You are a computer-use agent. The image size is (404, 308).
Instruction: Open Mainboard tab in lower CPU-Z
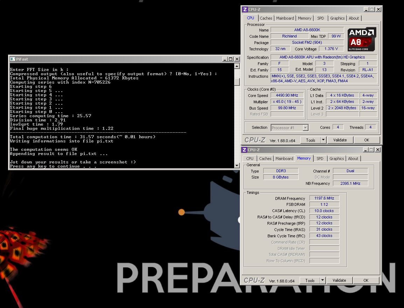point(284,159)
